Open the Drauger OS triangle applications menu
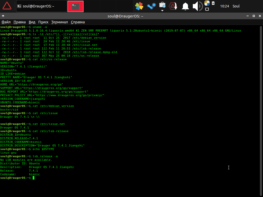Viewport: 263px width, 197px height. pos(7,6)
